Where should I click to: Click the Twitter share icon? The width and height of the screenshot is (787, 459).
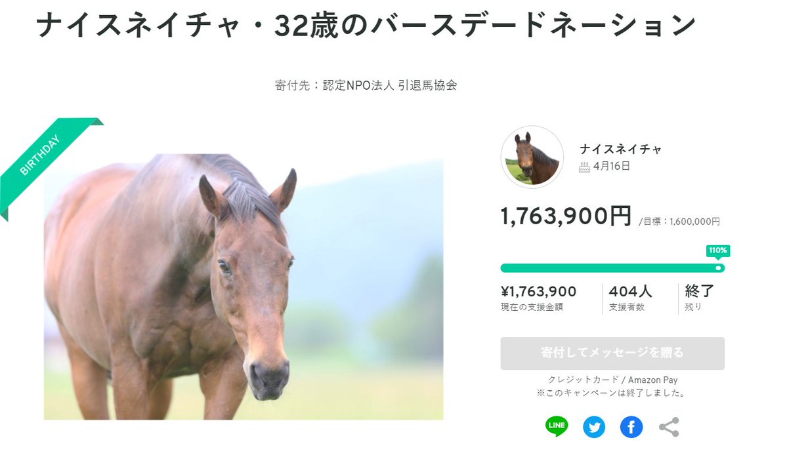click(x=594, y=427)
